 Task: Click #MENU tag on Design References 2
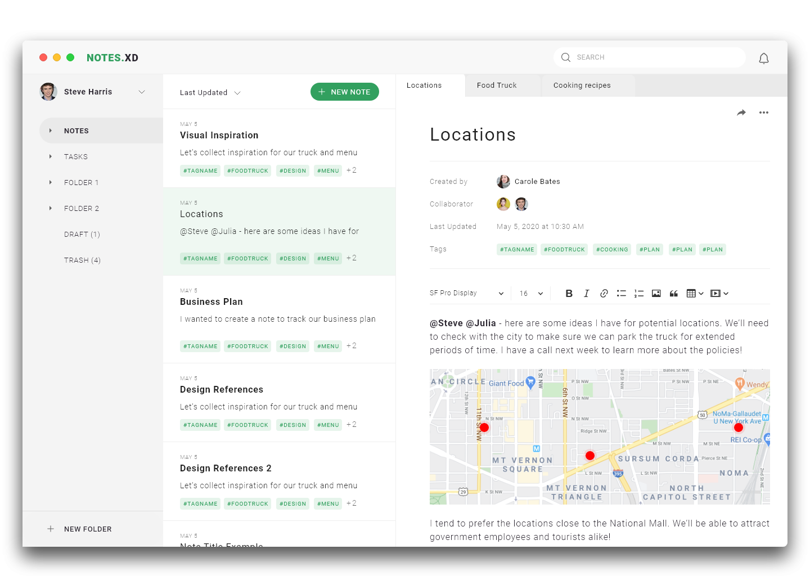point(328,503)
